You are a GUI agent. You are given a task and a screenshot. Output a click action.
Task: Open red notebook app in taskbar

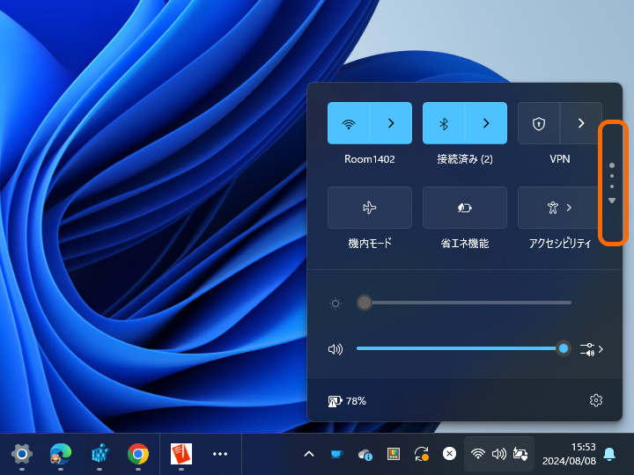pos(181,454)
